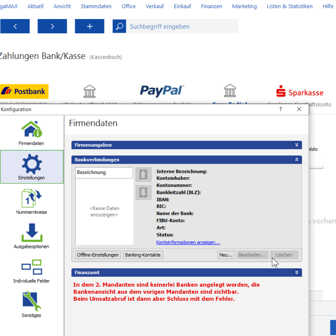
Task: Open the Nummernkreise section
Action: 32,201
